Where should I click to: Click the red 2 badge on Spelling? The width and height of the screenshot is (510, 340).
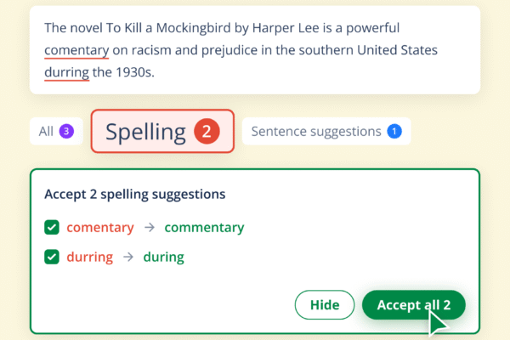tap(207, 132)
